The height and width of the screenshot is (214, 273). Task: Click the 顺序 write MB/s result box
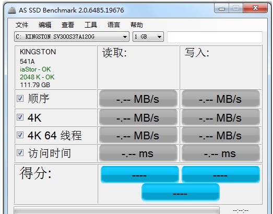point(221,99)
